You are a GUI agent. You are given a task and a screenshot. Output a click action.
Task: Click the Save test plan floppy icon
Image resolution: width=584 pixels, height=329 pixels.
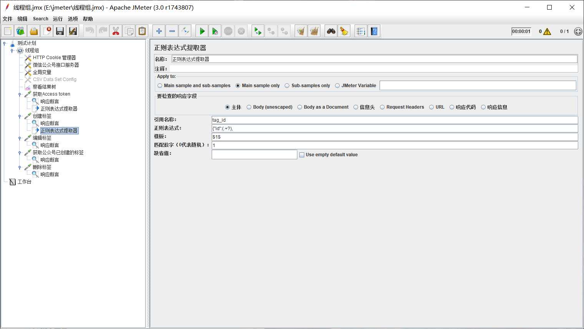[60, 31]
